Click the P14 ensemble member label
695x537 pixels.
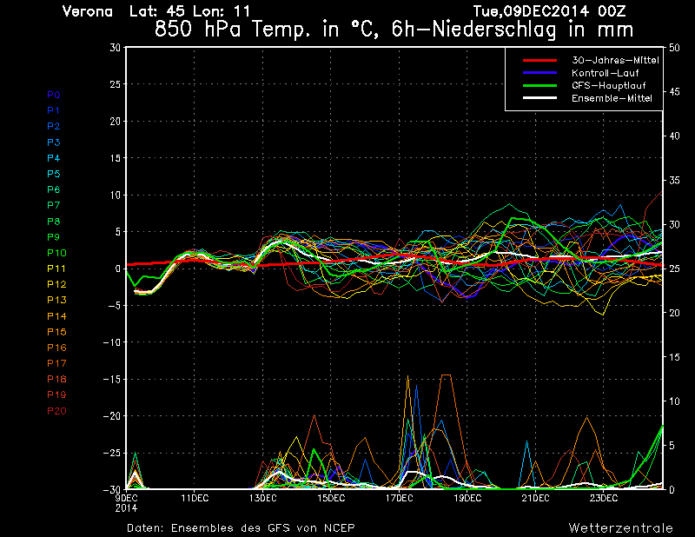[x=56, y=316]
